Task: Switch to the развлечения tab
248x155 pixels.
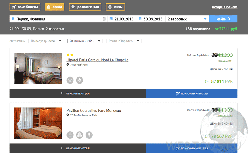Action: click(x=85, y=7)
